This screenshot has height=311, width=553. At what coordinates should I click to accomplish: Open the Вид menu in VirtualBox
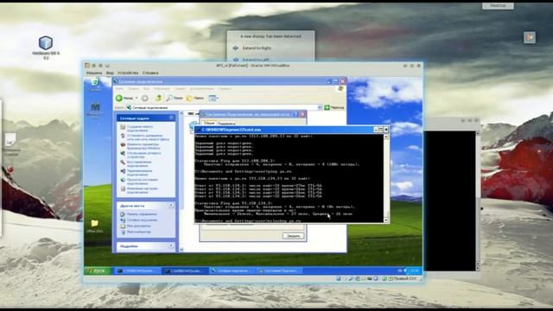110,73
